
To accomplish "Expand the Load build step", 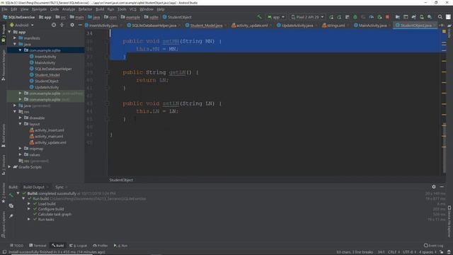I will [28, 204].
